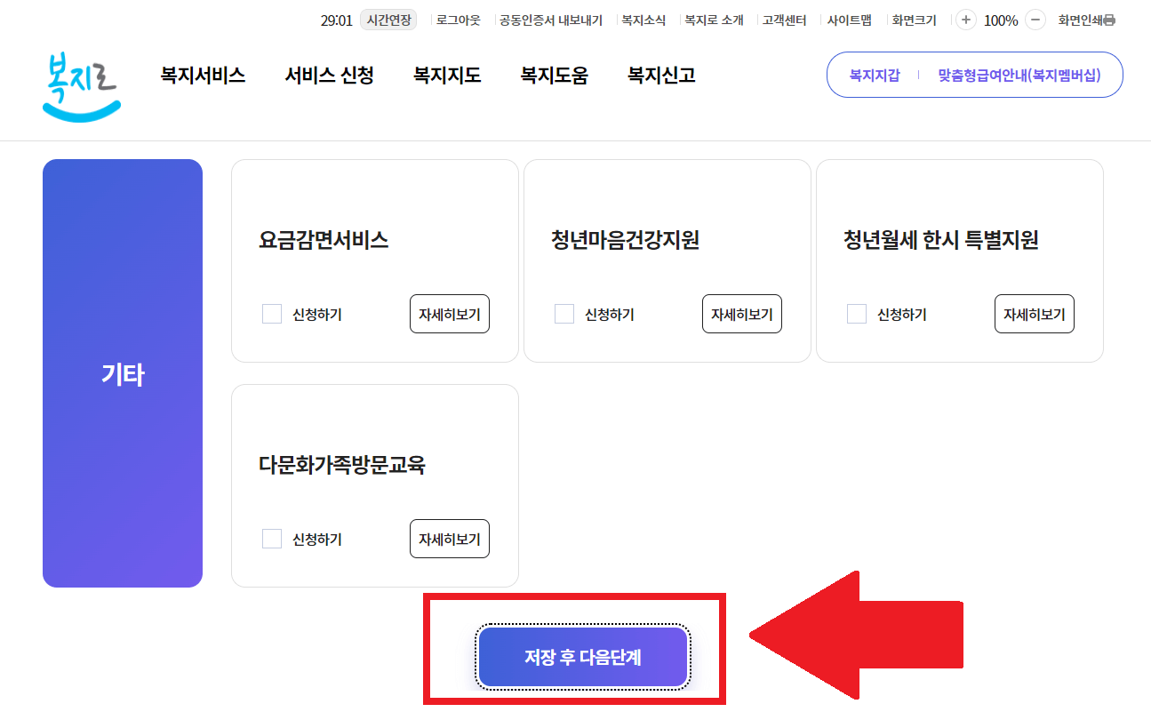This screenshot has height=712, width=1151.
Task: Open the 복지신고 menu
Action: pyautogui.click(x=659, y=76)
